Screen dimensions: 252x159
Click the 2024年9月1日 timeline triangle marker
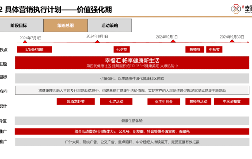[x=173, y=41]
